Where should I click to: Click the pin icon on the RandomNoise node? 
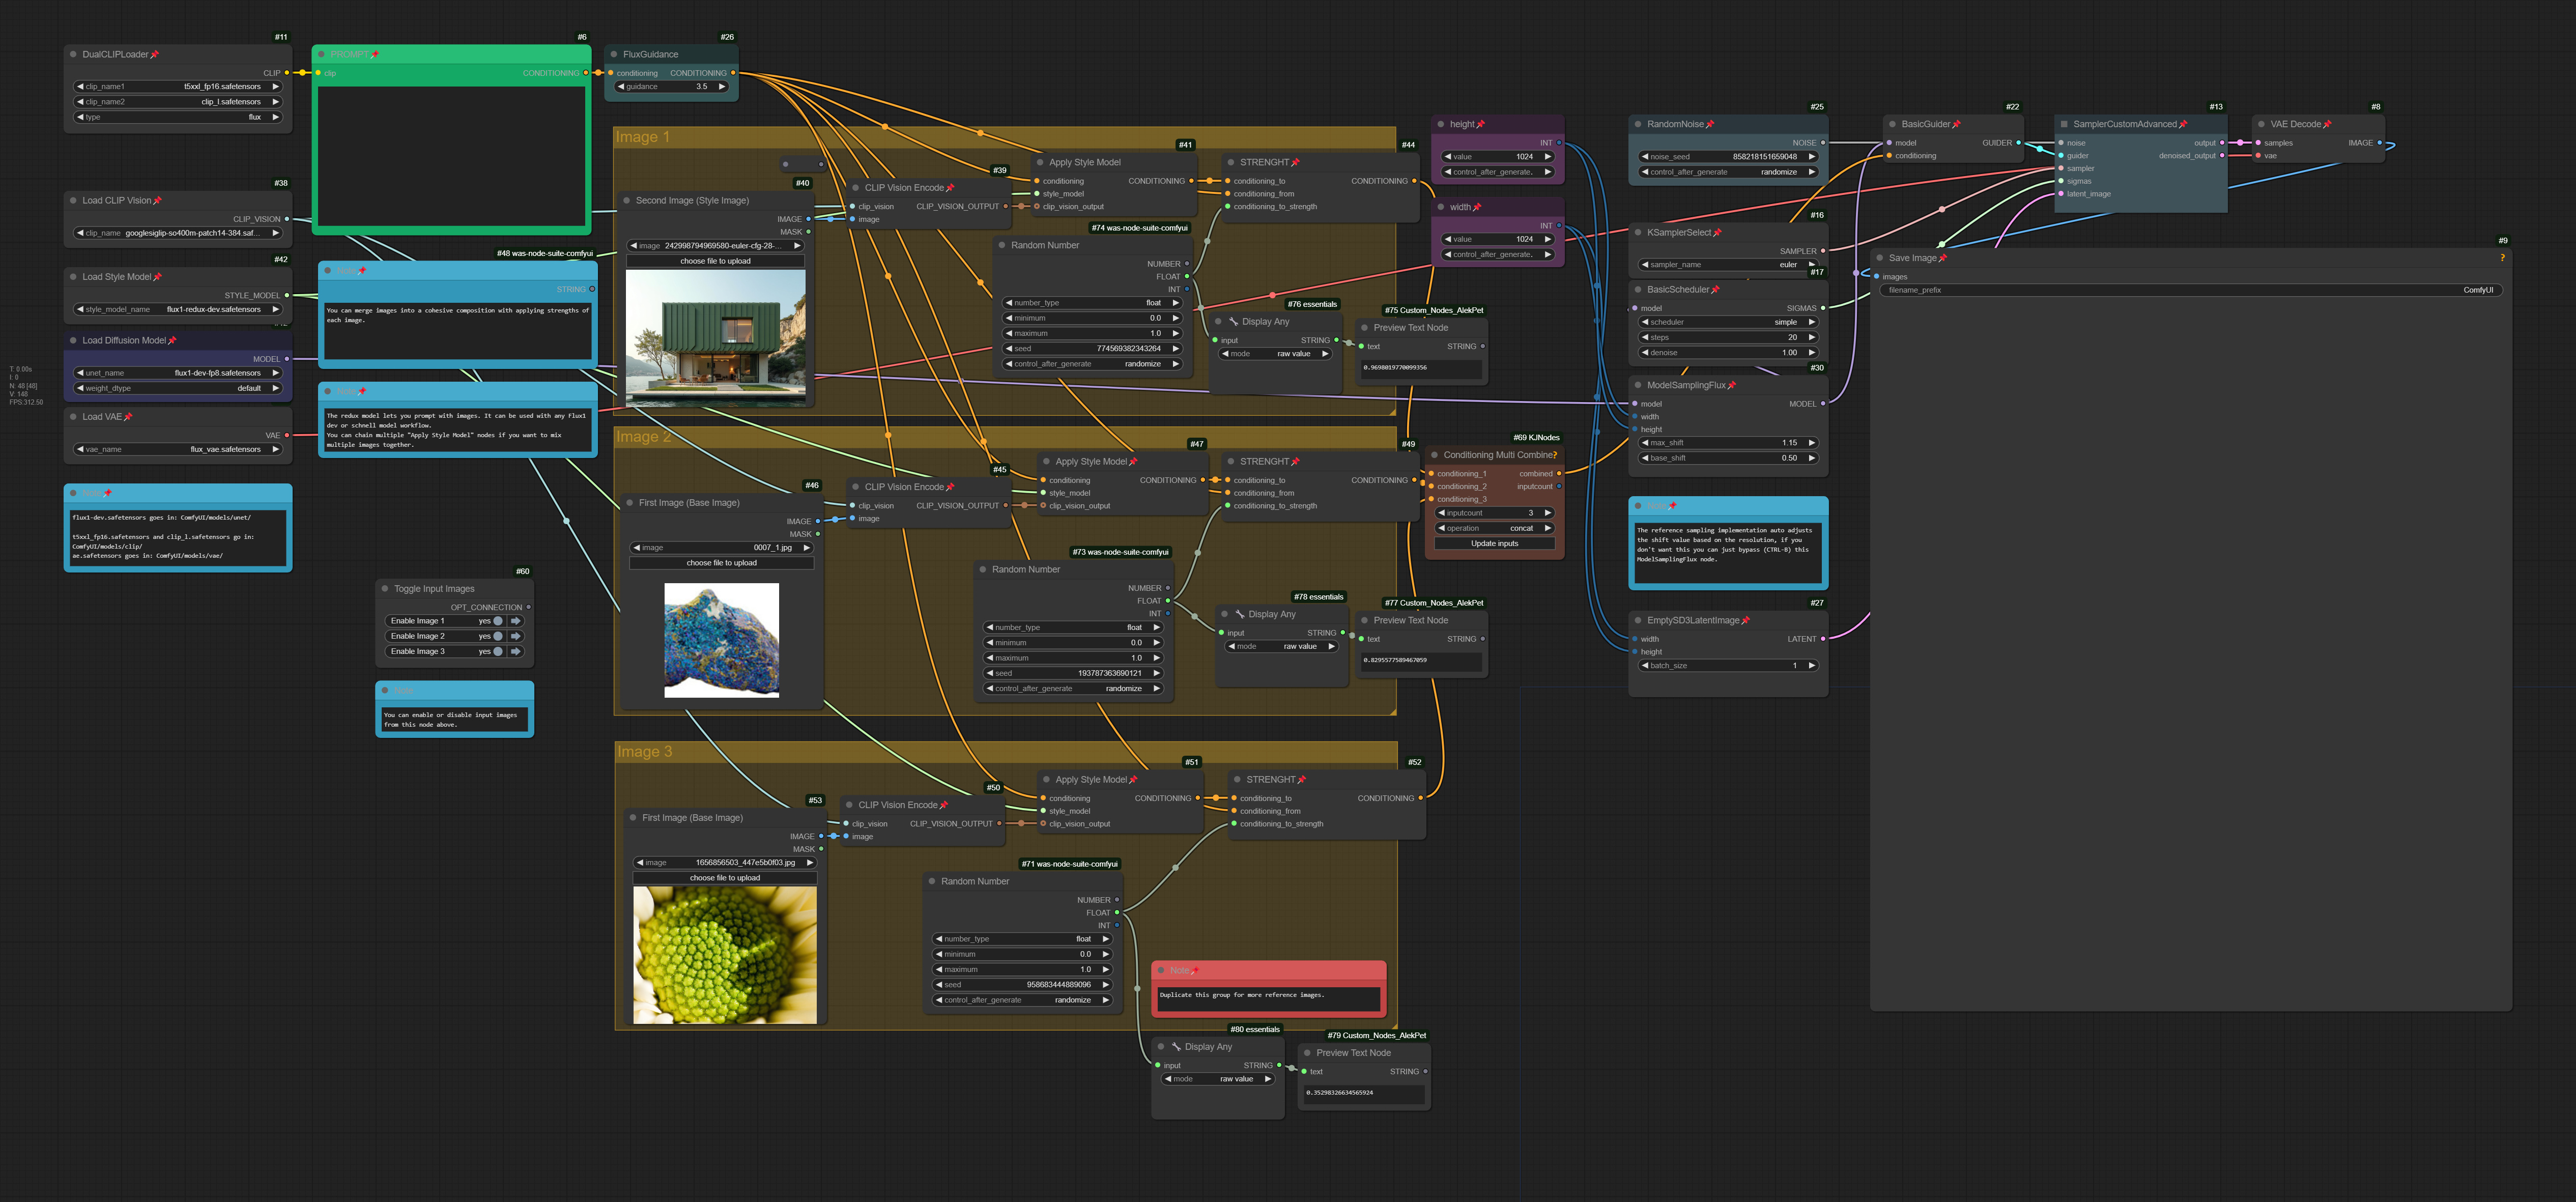1710,124
